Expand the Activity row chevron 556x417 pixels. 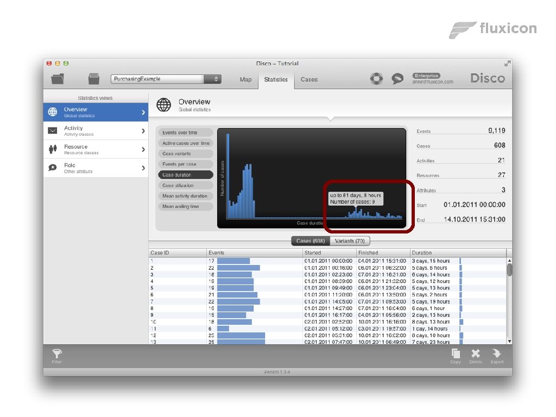[143, 131]
